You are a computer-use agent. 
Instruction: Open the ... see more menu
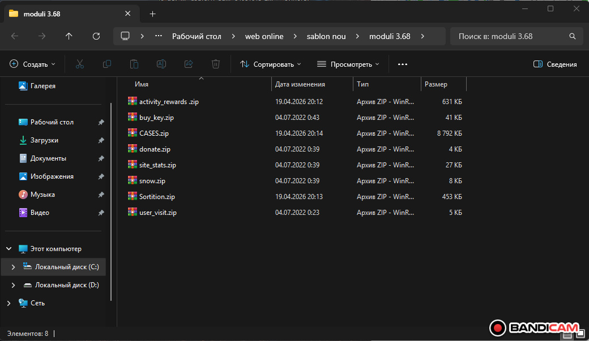point(402,64)
